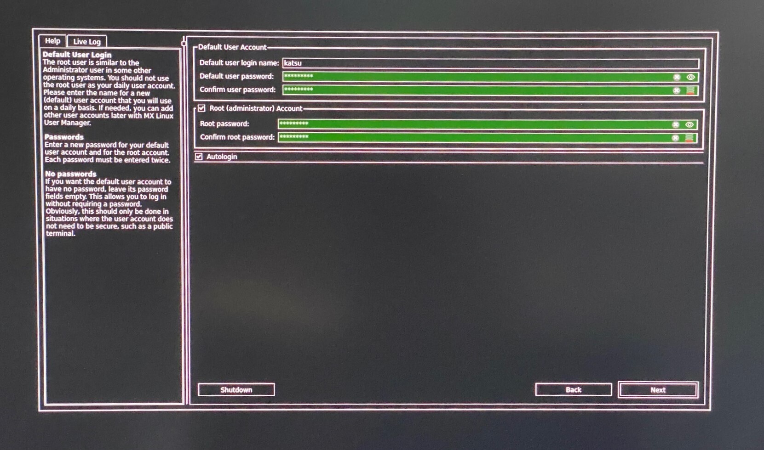764x450 pixels.
Task: Click inside the Root password field
Action: click(460, 124)
